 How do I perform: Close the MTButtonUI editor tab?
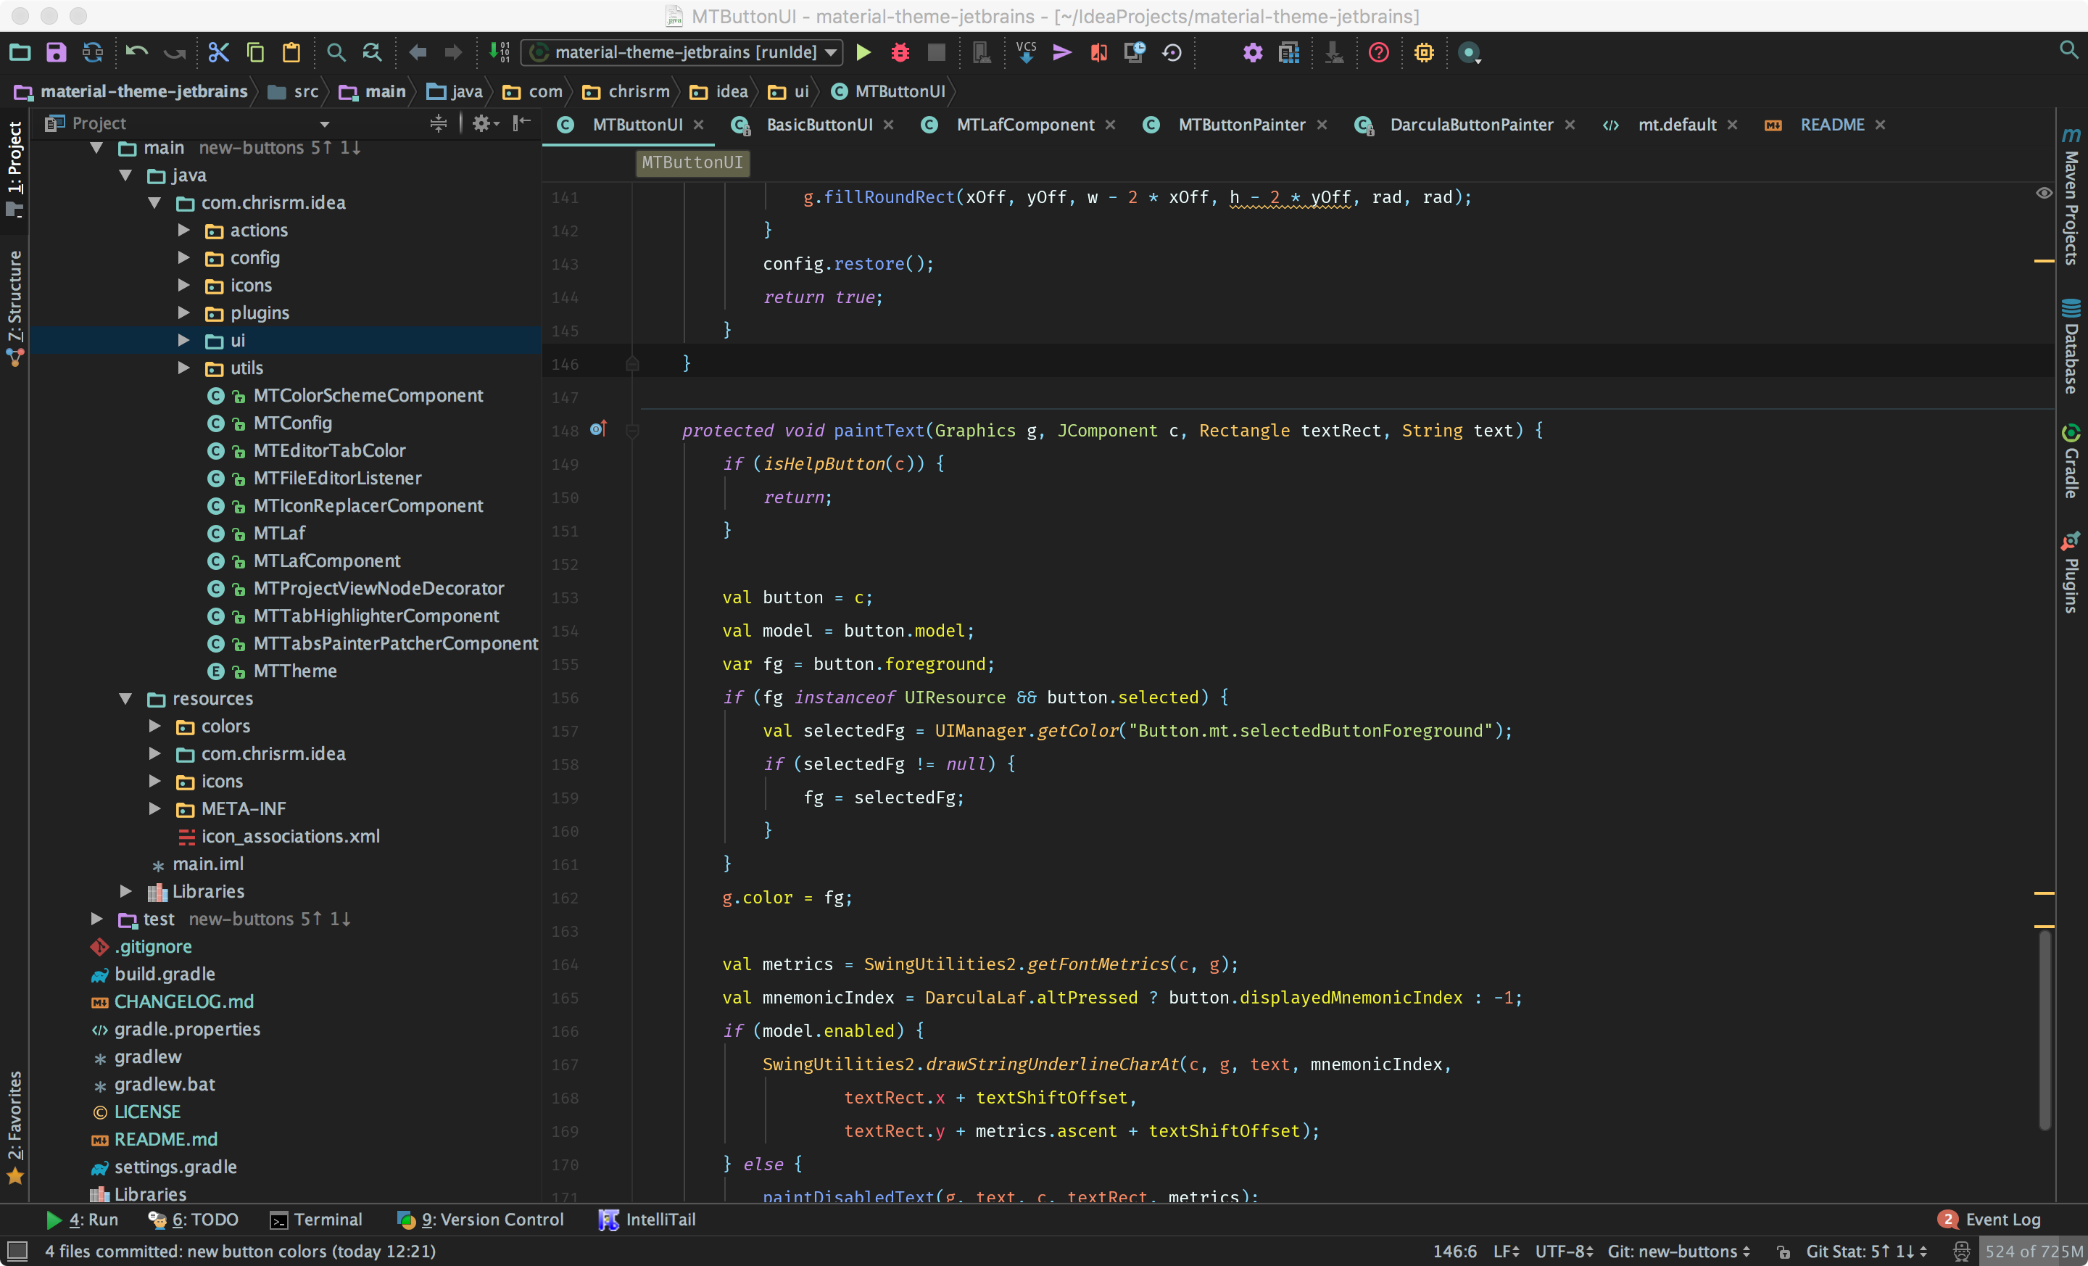(698, 125)
